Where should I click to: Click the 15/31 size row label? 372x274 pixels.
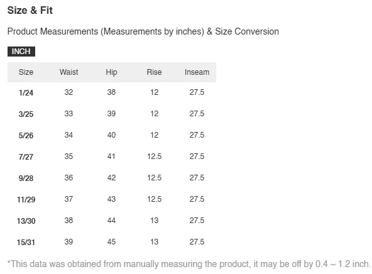point(26,242)
